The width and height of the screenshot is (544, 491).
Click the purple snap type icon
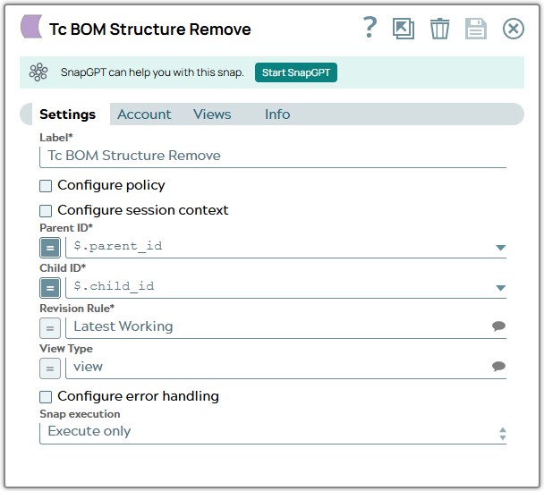[x=31, y=26]
